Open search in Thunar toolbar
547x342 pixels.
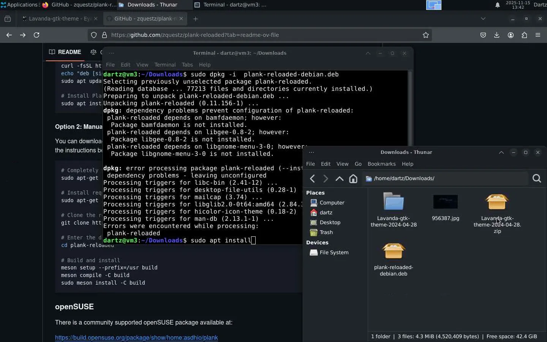(537, 179)
